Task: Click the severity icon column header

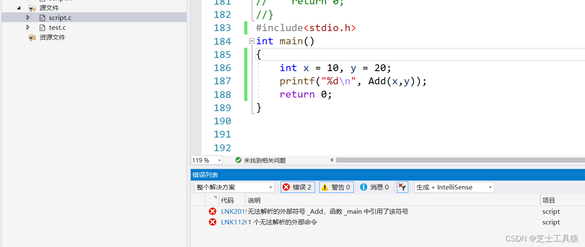Action: (212, 200)
